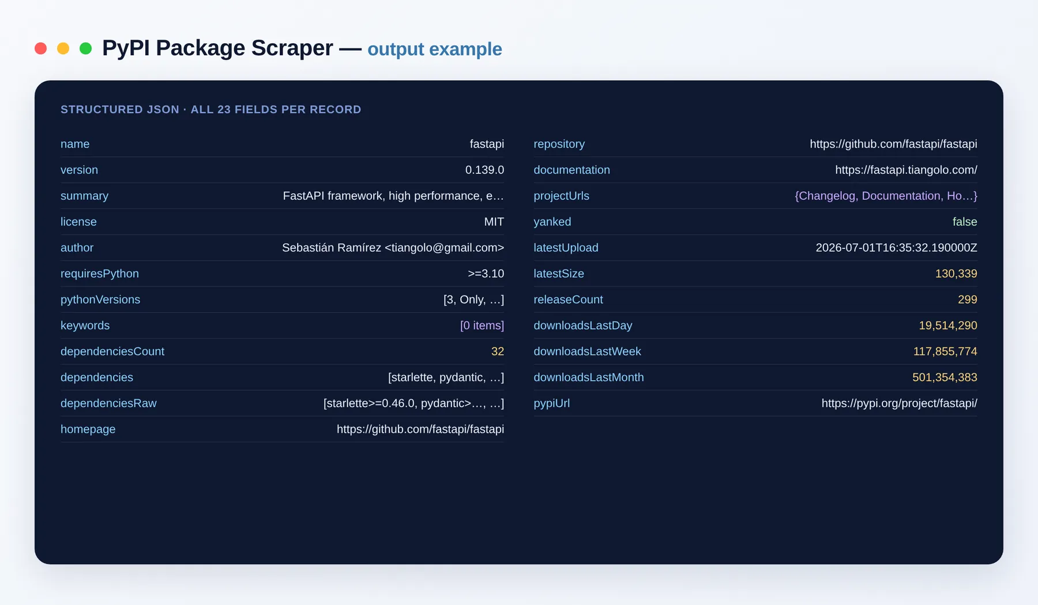Click the 'homepage' field label
1038x605 pixels.
click(x=88, y=429)
